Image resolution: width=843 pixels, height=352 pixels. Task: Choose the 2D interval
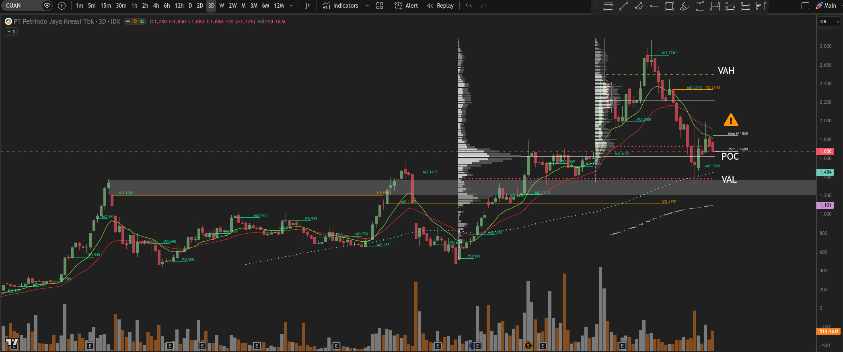[x=200, y=6]
